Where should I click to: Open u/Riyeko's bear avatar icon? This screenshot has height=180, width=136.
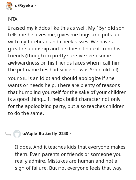click(x=9, y=5)
